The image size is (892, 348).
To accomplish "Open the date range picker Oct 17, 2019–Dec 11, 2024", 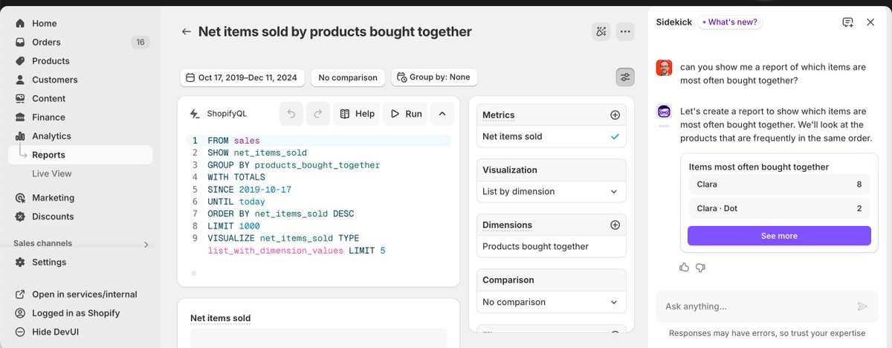I will pyautogui.click(x=242, y=77).
